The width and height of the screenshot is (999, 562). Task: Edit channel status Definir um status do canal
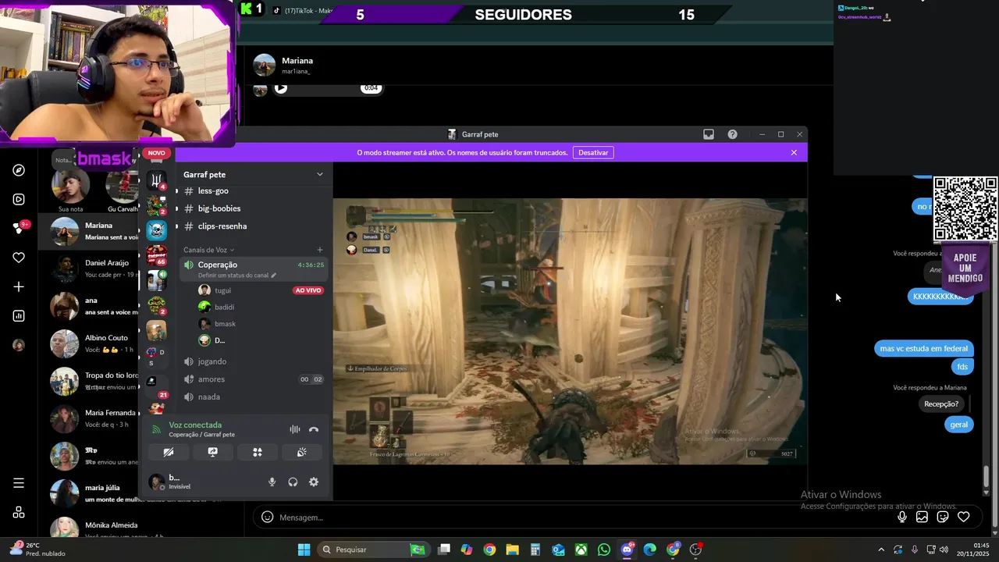click(237, 276)
